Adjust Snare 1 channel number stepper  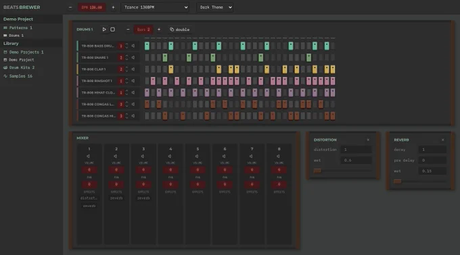(127, 57)
